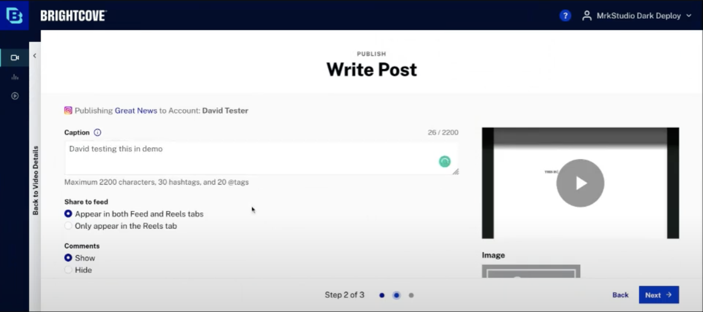Image resolution: width=703 pixels, height=312 pixels.
Task: Choose Hide for Comments
Action: point(68,270)
